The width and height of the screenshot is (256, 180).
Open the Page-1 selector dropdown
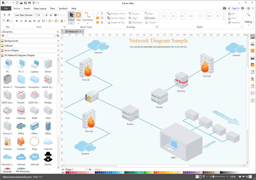[86, 169]
